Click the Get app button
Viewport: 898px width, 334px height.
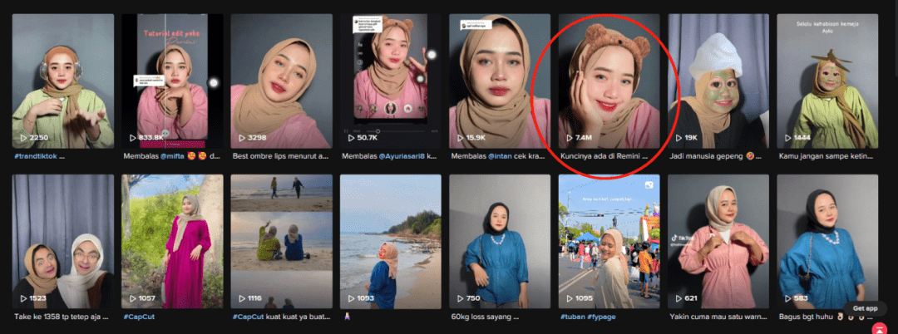pyautogui.click(x=865, y=308)
